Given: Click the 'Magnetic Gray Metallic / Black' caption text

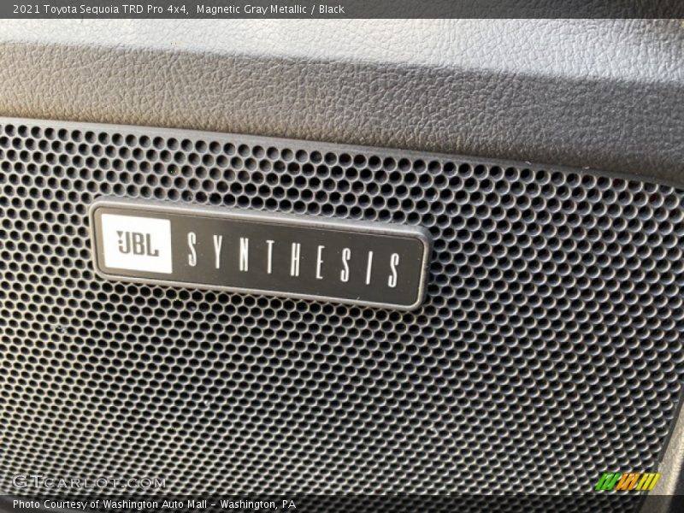Looking at the screenshot, I should (x=270, y=9).
